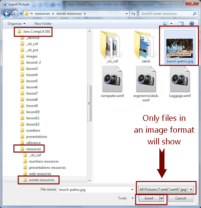Image resolution: width=201 pixels, height=208 pixels.
Task: Select the lesson12 folder
Action: point(30,124)
